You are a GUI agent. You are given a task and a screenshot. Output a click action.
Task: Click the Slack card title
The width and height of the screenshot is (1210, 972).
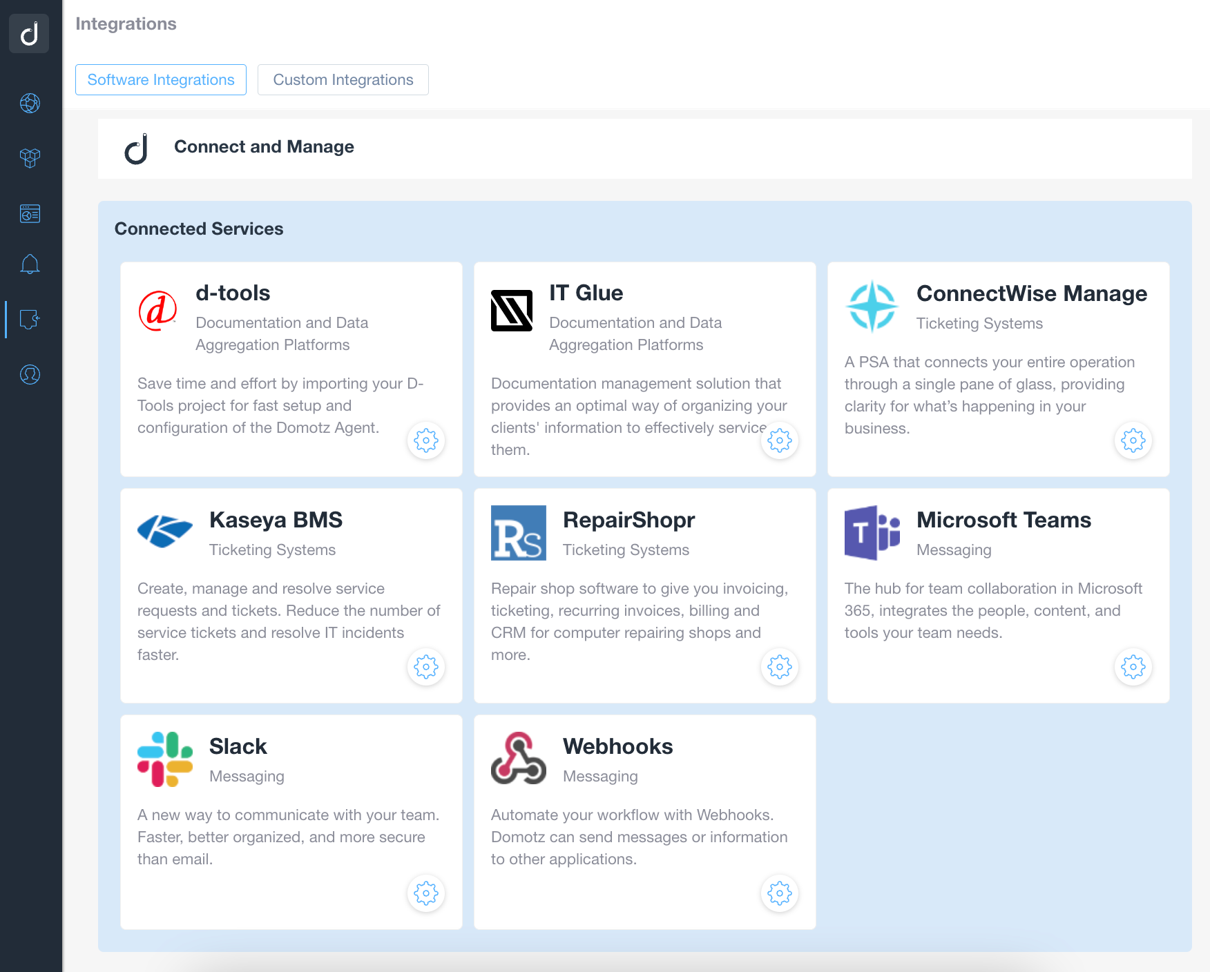238,746
